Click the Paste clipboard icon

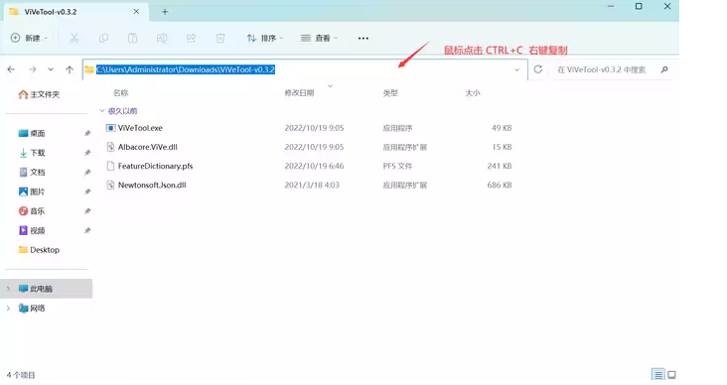tap(133, 38)
